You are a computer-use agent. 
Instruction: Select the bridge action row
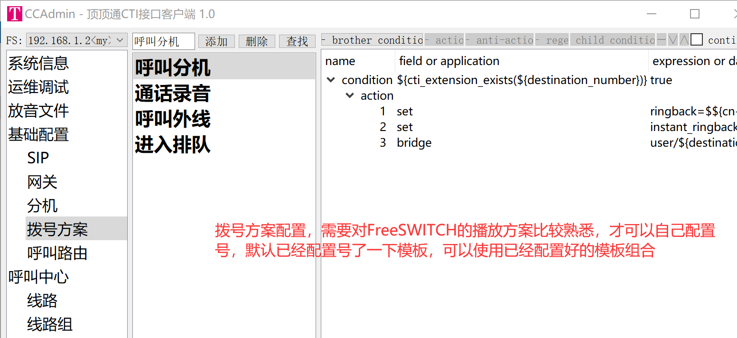(414, 143)
